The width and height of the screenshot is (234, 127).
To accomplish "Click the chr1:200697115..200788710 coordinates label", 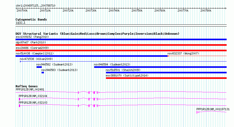I will (35, 6).
